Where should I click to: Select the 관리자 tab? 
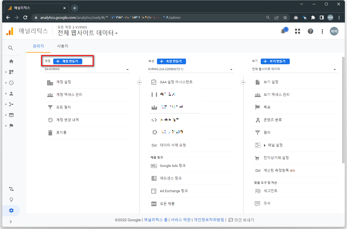pyautogui.click(x=38, y=46)
